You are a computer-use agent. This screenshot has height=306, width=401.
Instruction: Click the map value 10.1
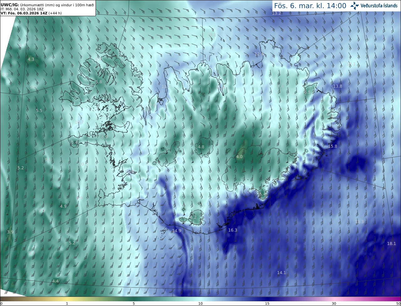click(x=351, y=64)
